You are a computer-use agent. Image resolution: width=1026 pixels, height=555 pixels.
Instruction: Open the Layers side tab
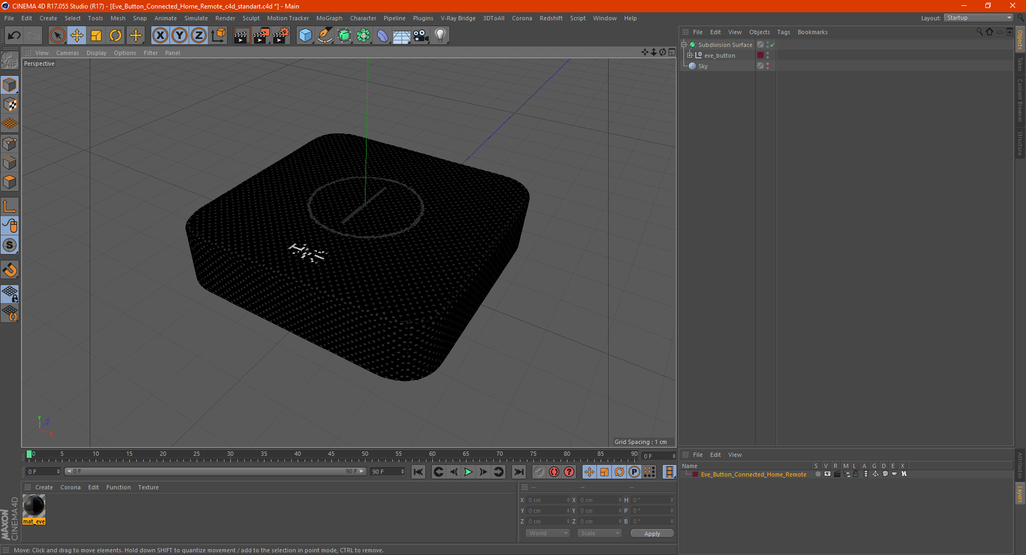(x=1020, y=494)
